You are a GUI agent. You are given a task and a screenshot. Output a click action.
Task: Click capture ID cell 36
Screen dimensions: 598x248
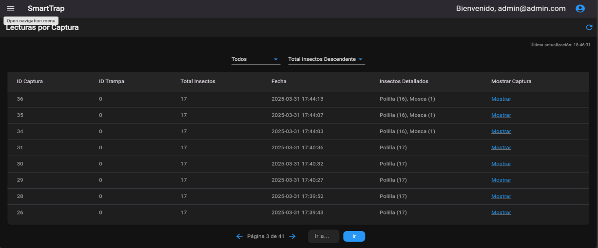[x=20, y=99]
